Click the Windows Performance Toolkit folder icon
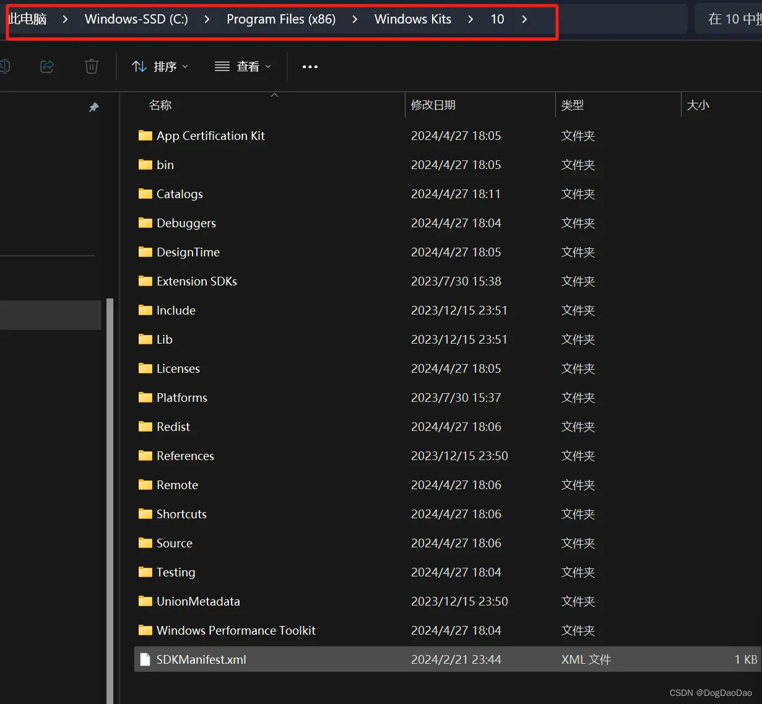 tap(145, 630)
